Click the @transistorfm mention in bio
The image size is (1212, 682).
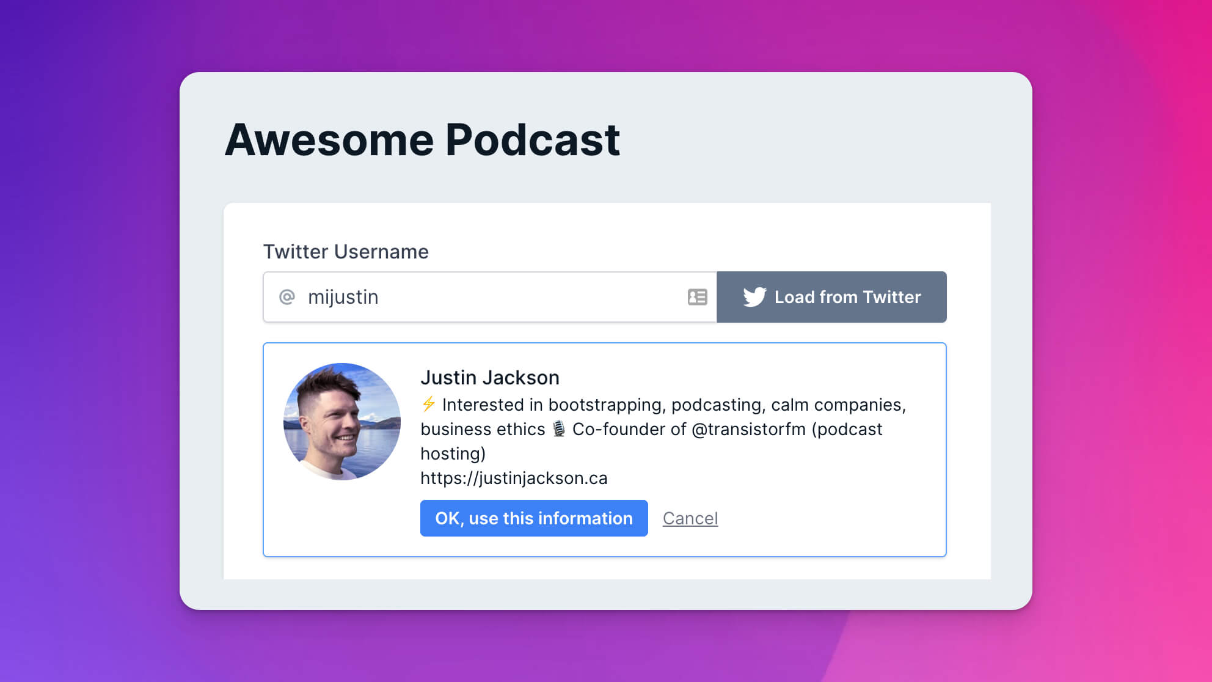point(749,429)
